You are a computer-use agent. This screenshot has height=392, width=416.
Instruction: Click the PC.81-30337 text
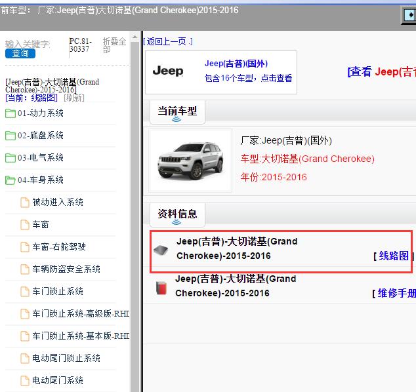[81, 45]
